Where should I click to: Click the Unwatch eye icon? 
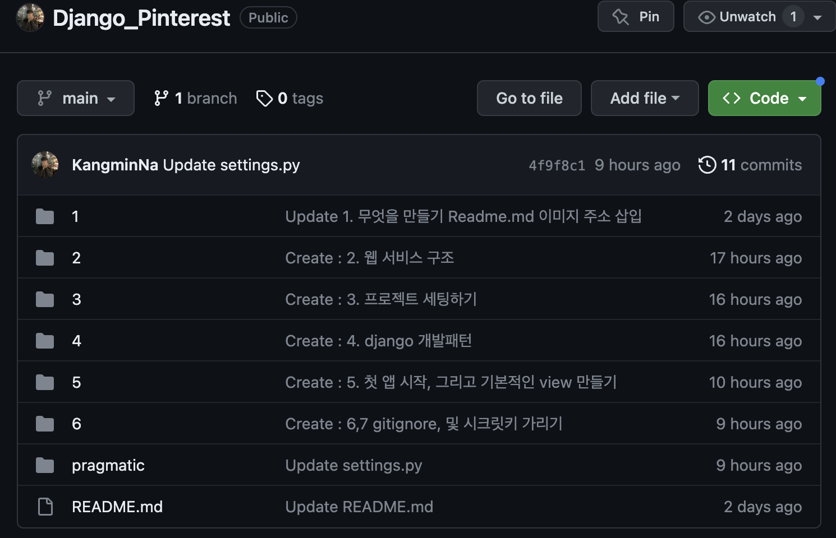[706, 17]
